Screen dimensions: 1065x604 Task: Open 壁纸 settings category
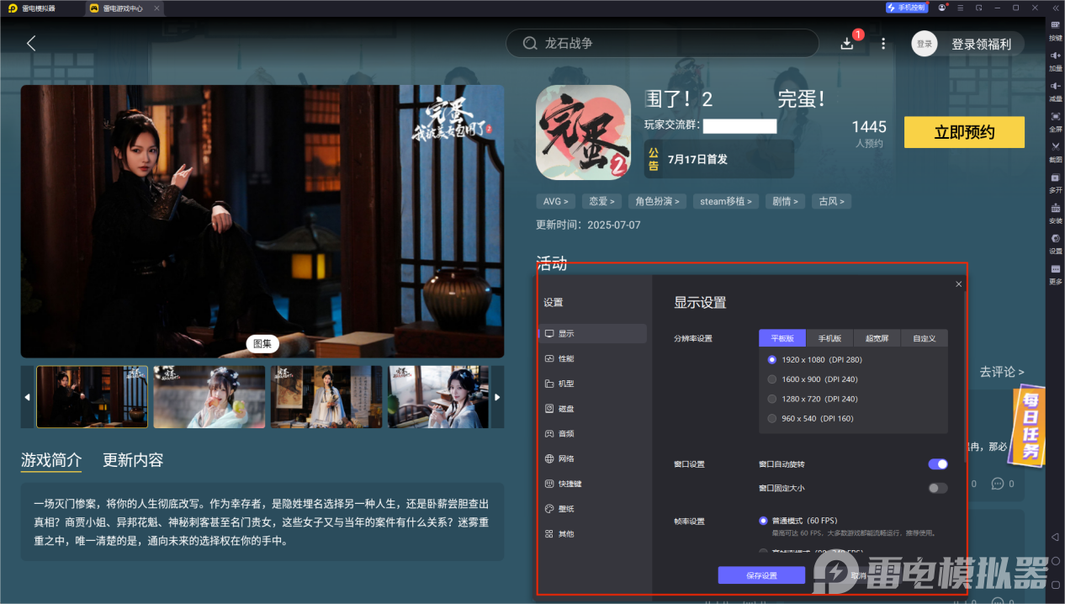pyautogui.click(x=592, y=509)
